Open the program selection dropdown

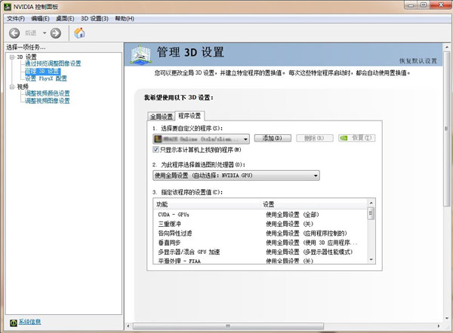point(201,139)
